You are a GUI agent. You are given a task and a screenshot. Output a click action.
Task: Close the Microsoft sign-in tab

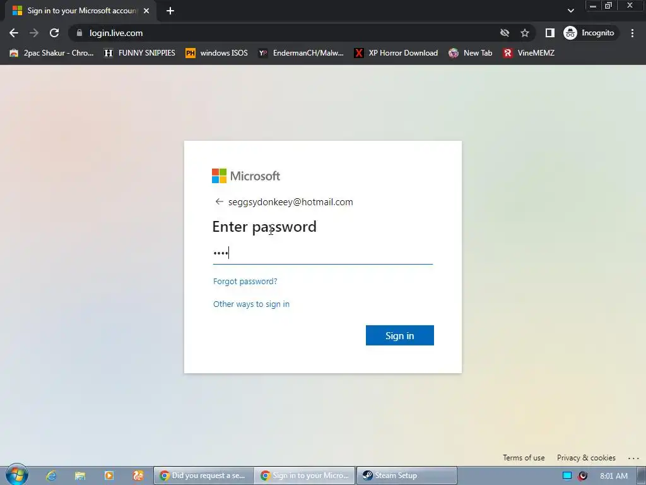146,11
